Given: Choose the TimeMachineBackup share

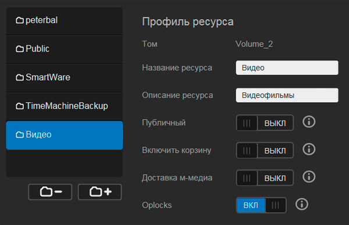Looking at the screenshot, I should click(65, 107).
